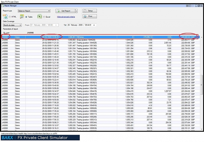The height and width of the screenshot is (142, 204).
Task: Click the table scrollbar down arrow
Action: (x=202, y=129)
